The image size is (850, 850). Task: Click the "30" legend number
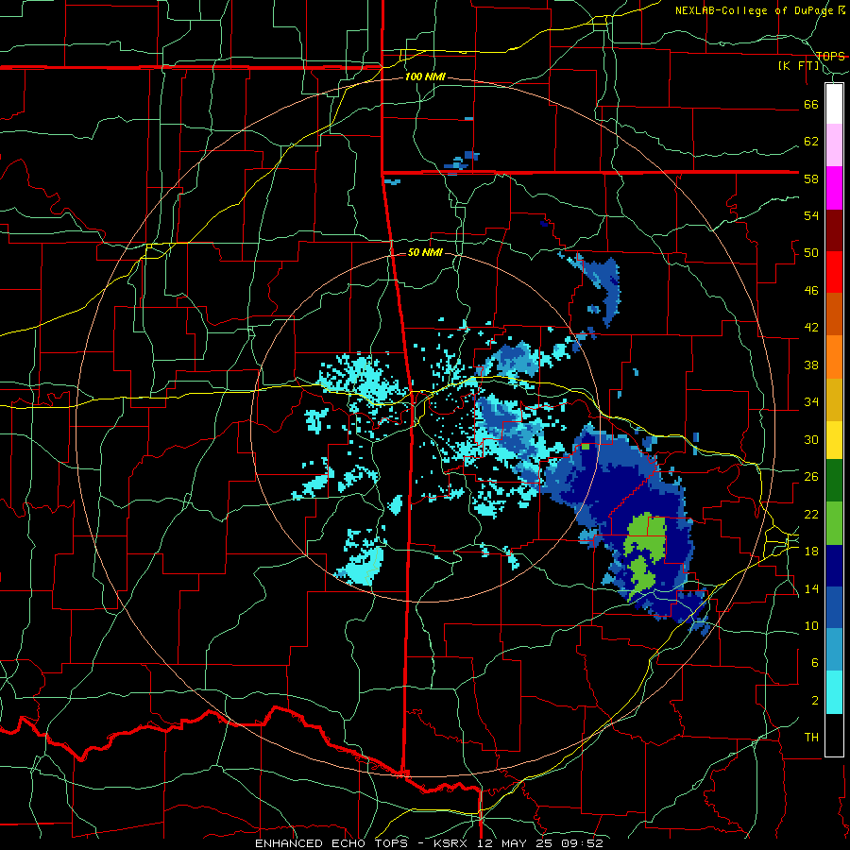click(x=811, y=439)
